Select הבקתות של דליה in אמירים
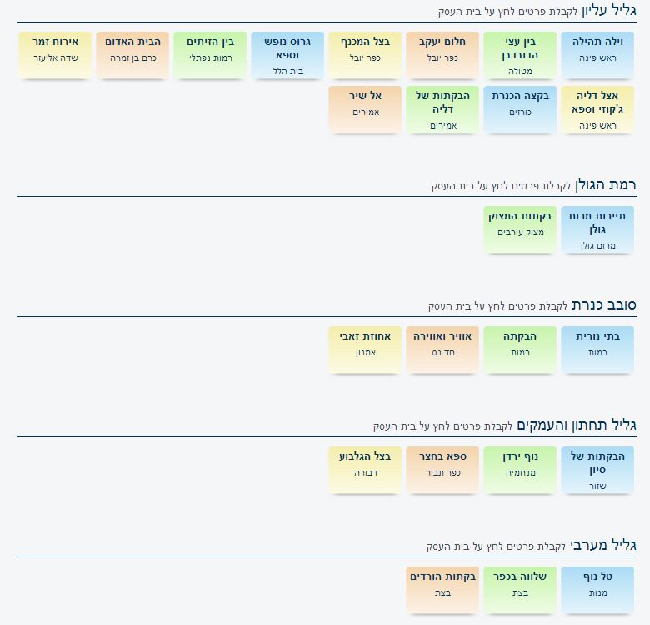This screenshot has width=650, height=625. (x=442, y=109)
